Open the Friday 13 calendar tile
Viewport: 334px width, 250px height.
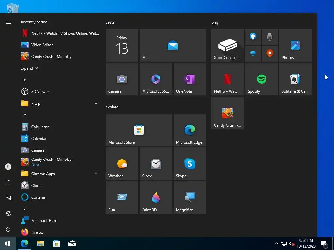click(122, 45)
